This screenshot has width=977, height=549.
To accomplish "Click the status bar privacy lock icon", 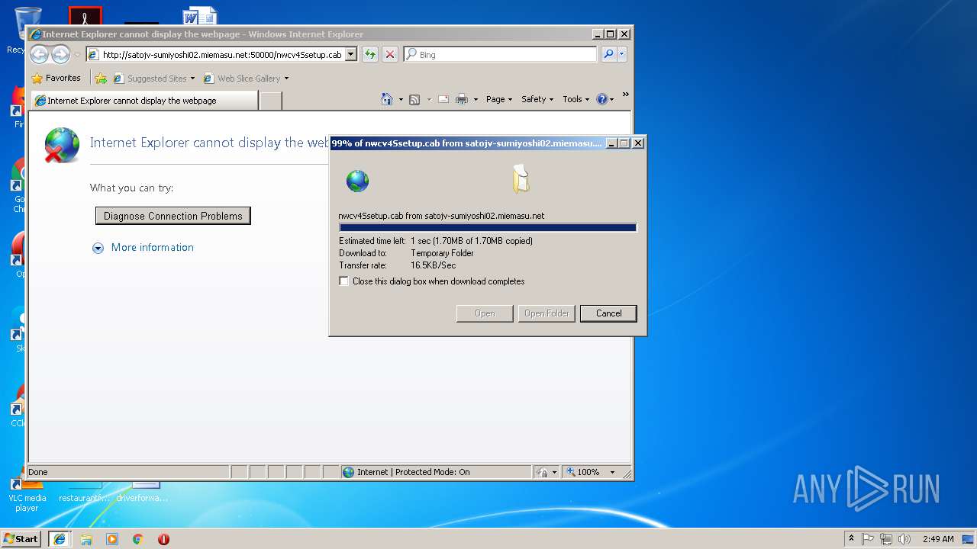I will coord(543,472).
